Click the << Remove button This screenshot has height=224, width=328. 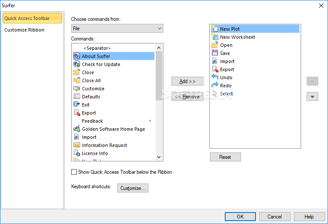click(x=187, y=97)
